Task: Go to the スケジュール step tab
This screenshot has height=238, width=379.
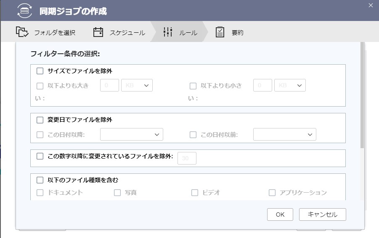Action: (x=119, y=32)
